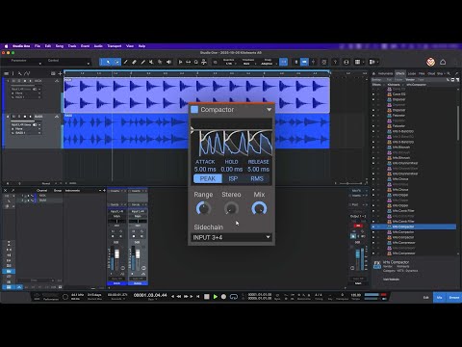The image size is (462, 347).
Task: Select the highlighted Compactor effect in browser
Action: 414,227
